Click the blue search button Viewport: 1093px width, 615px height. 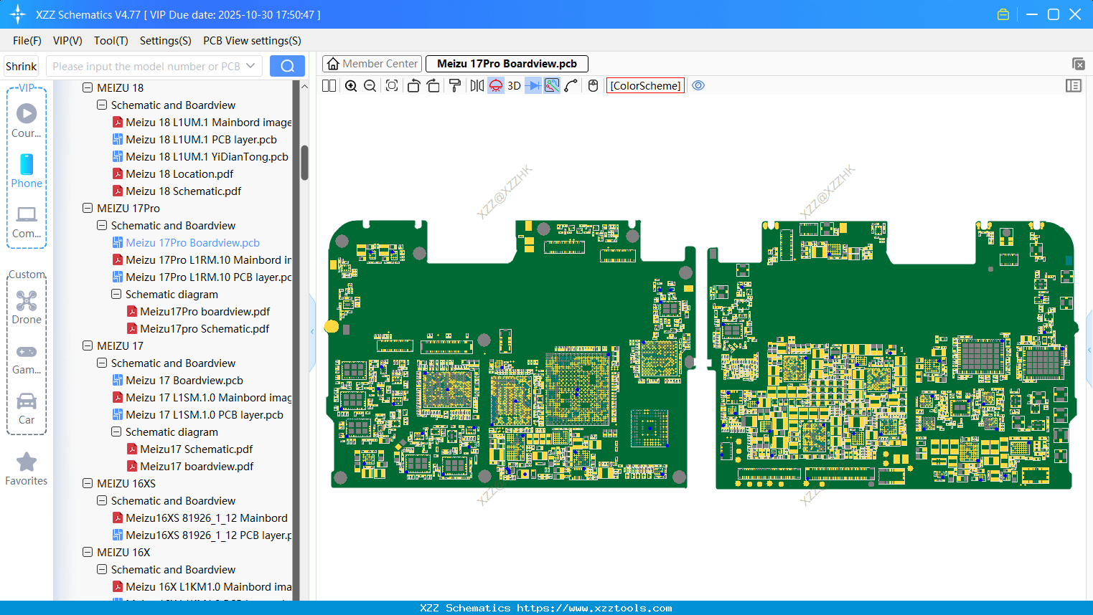(x=287, y=66)
